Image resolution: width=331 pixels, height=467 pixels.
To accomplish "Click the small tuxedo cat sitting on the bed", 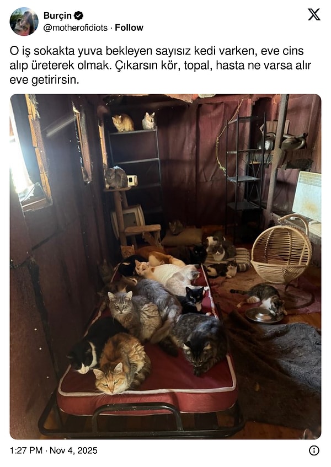I will click(194, 300).
